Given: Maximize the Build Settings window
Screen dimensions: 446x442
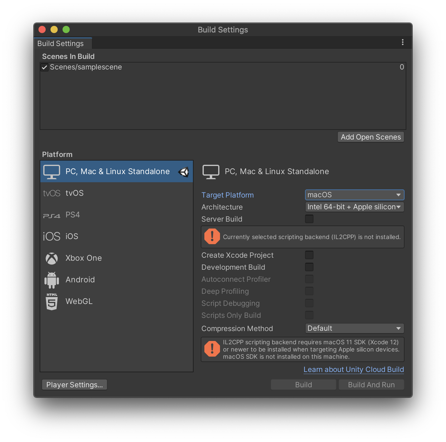Looking at the screenshot, I should (66, 29).
